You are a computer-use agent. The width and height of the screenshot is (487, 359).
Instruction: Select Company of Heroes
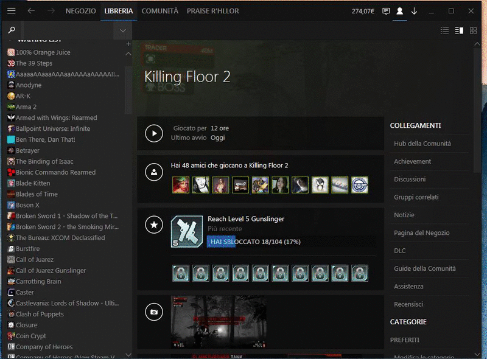tap(44, 347)
